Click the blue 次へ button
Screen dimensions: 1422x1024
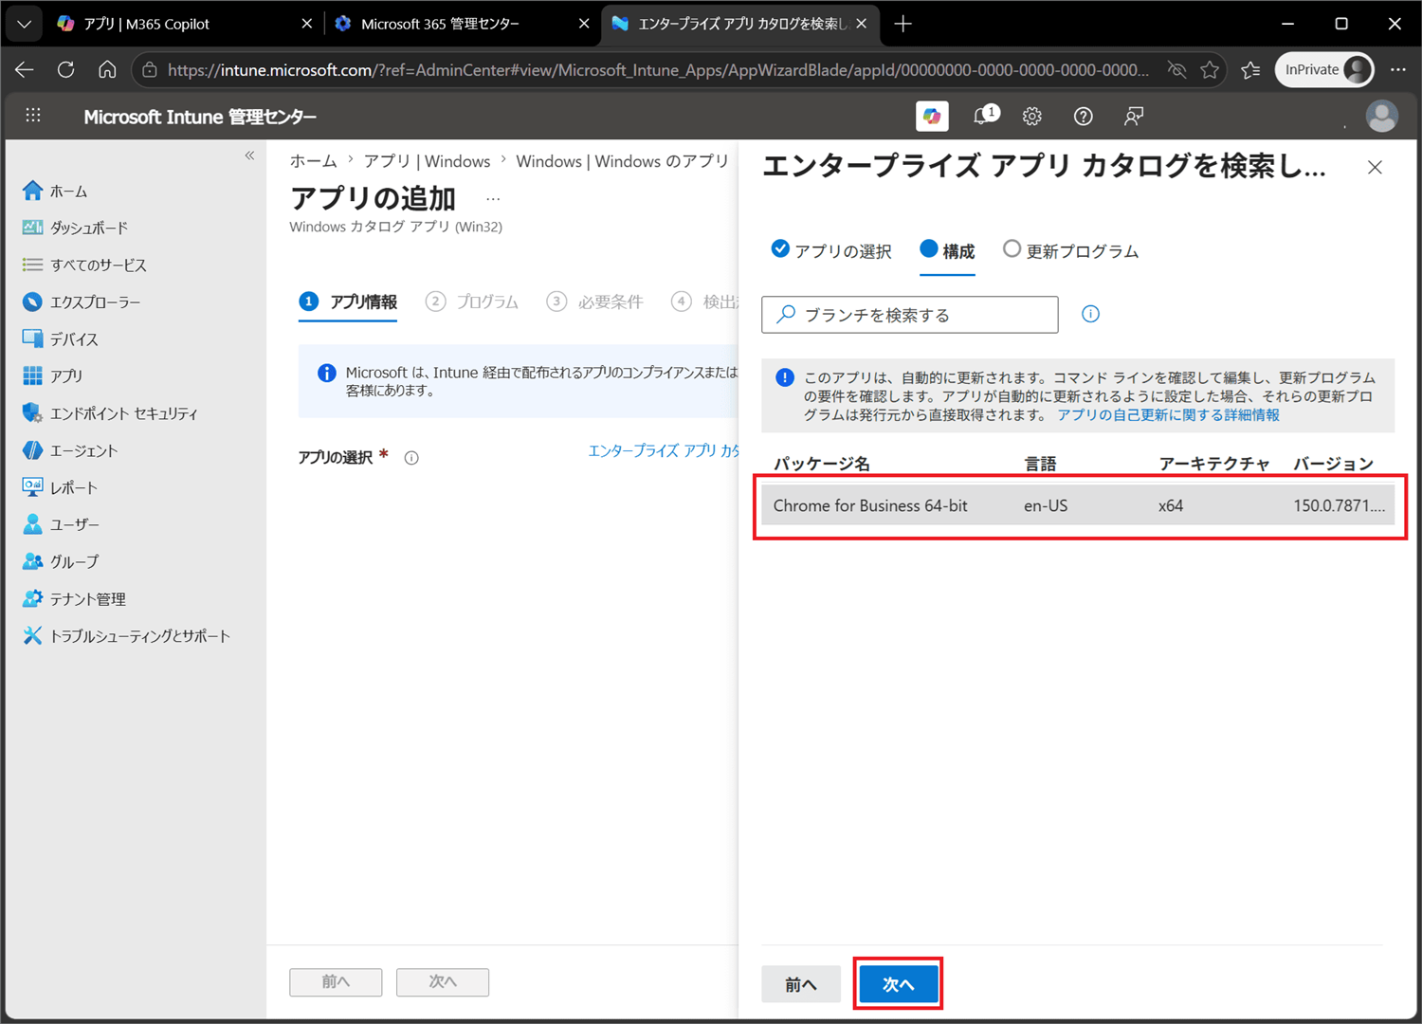[x=899, y=984]
